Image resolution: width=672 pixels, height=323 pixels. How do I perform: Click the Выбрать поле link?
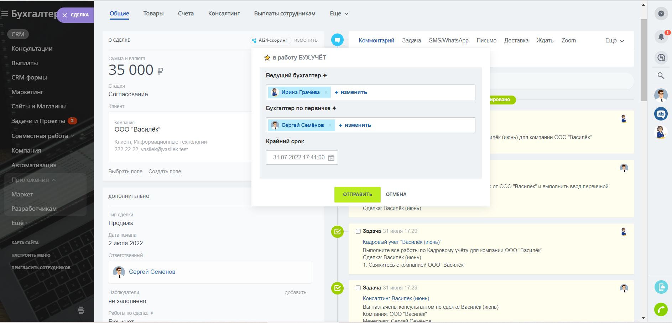coord(125,171)
